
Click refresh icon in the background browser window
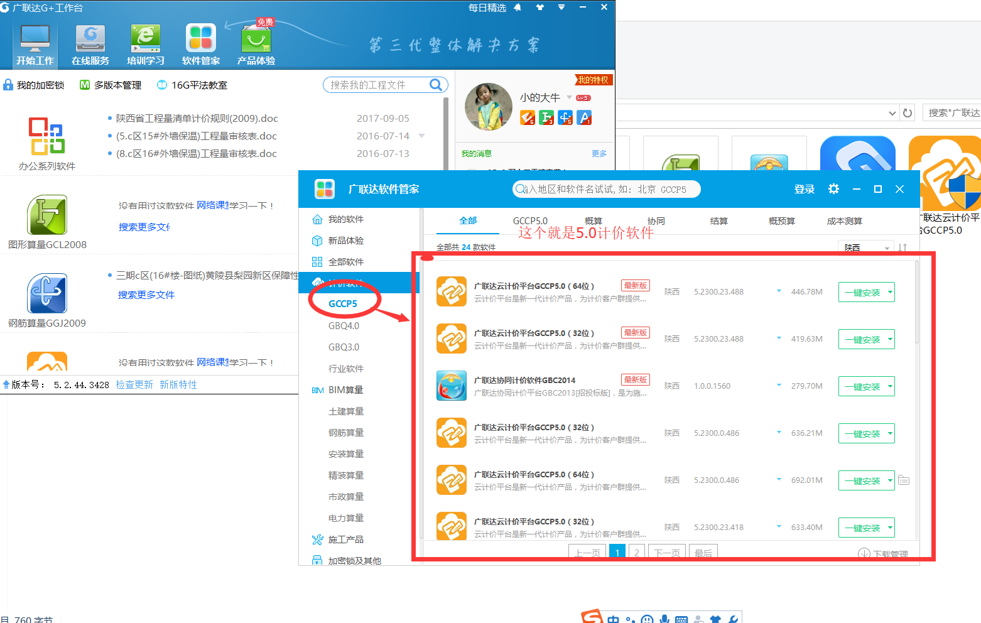(x=908, y=113)
